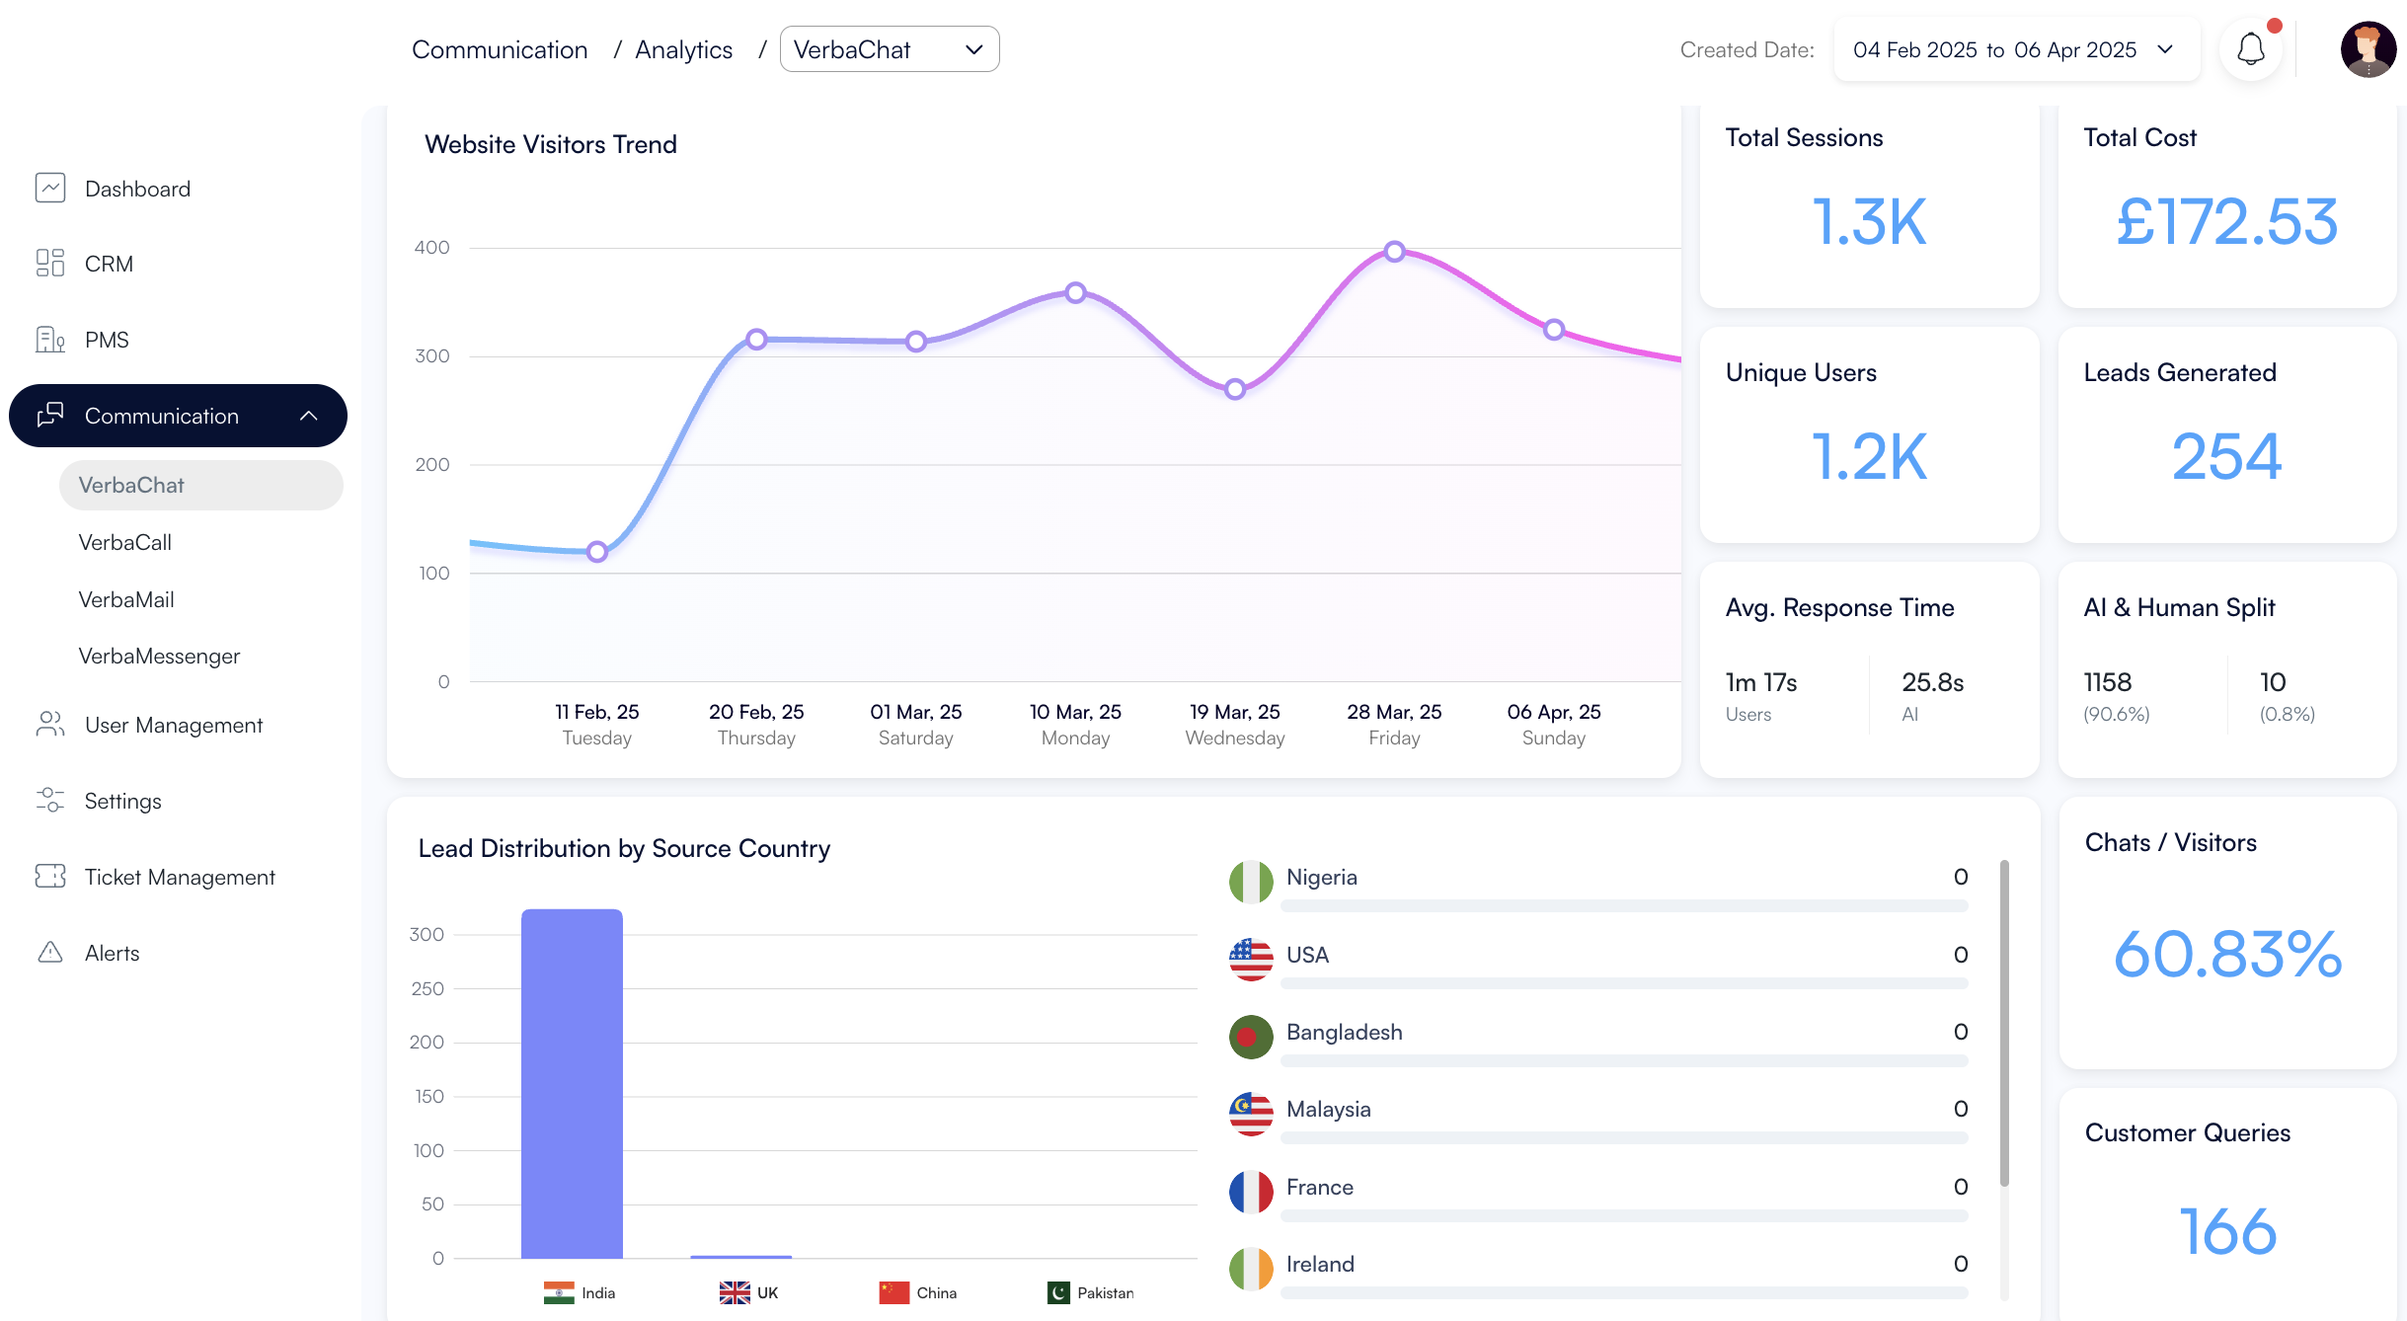
Task: Open the user profile avatar
Action: point(2368,49)
